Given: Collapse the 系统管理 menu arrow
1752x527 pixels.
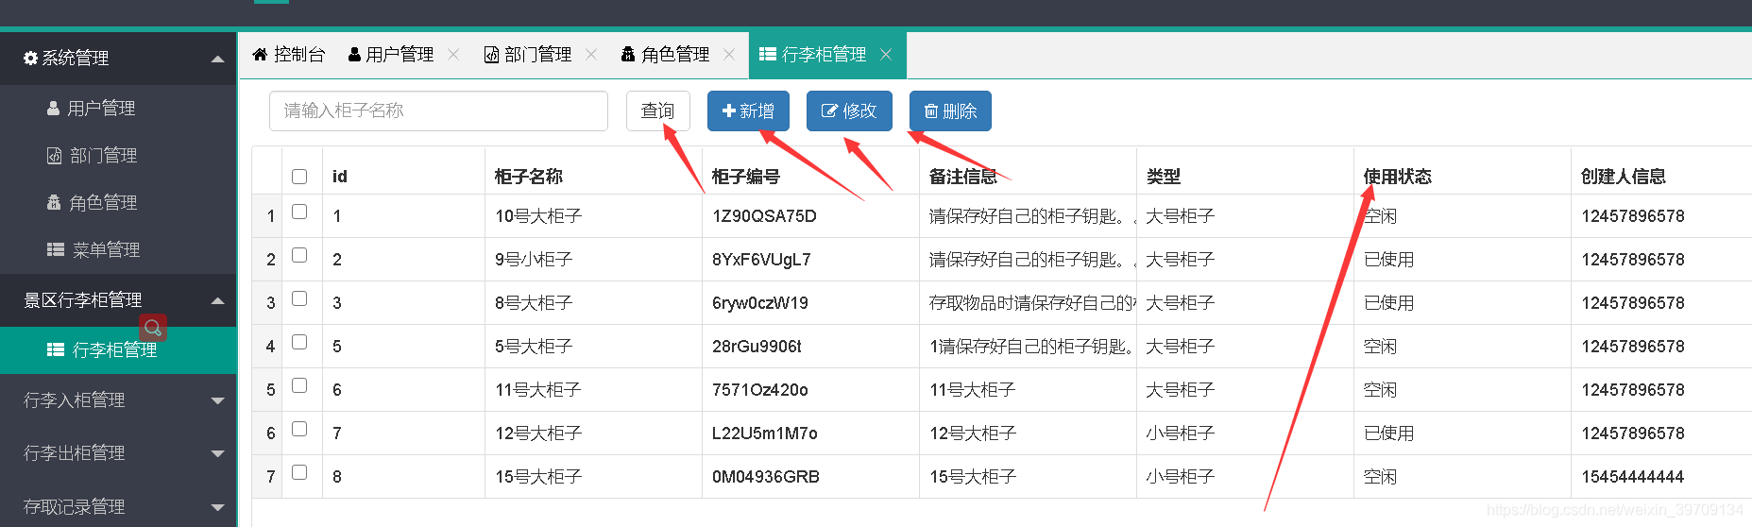Looking at the screenshot, I should tap(217, 59).
